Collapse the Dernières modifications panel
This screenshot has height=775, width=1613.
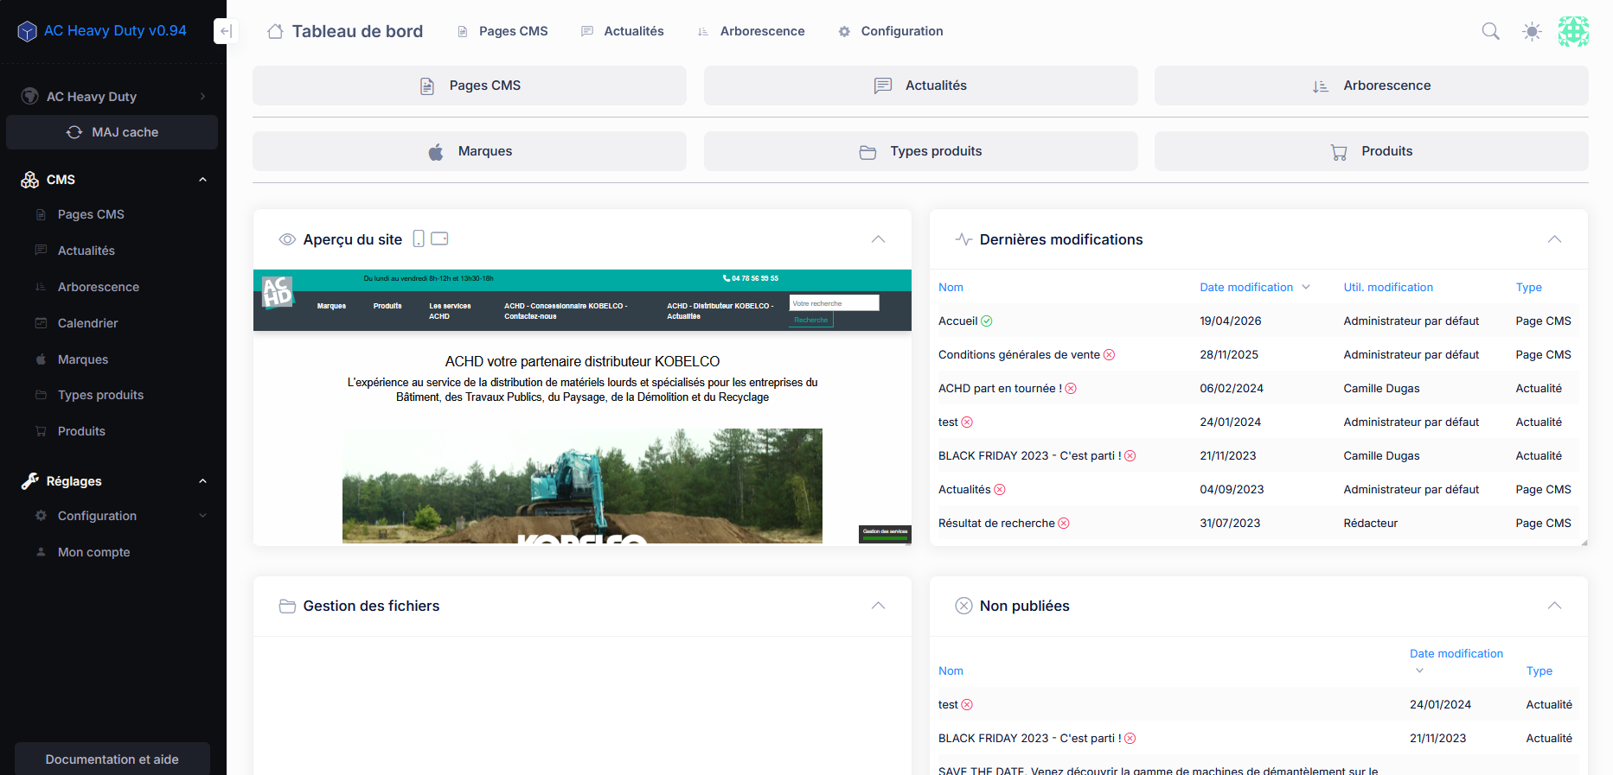[x=1554, y=239]
